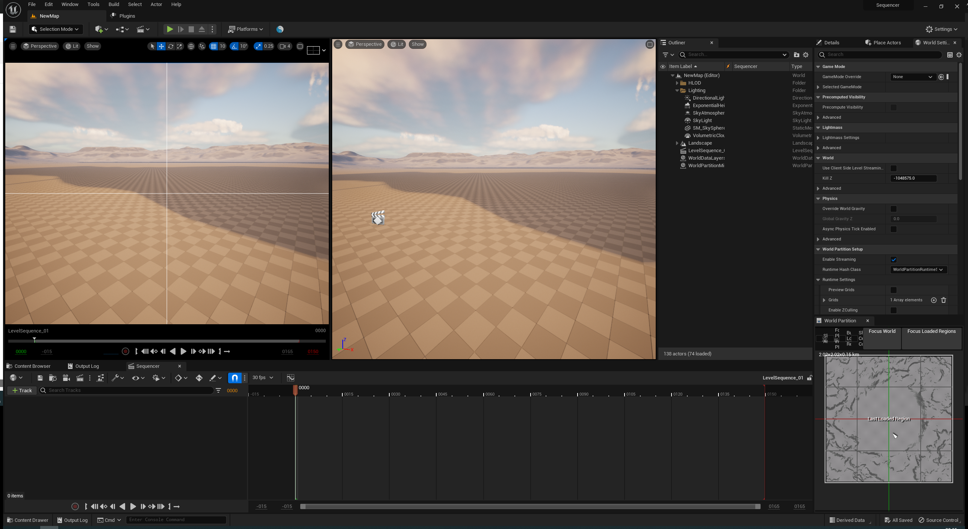This screenshot has height=529, width=968.
Task: Open the Build menu
Action: 113,5
